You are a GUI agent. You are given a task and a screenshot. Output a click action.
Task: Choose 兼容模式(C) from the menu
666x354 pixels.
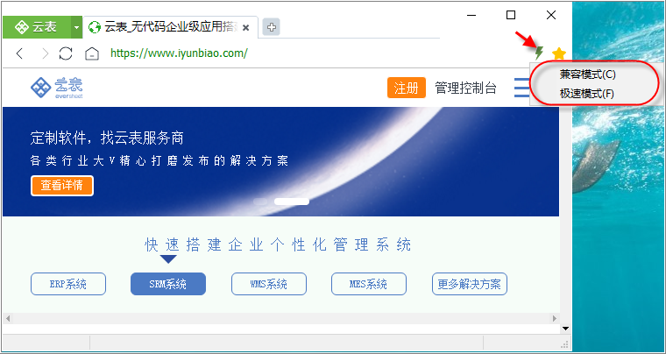(587, 74)
